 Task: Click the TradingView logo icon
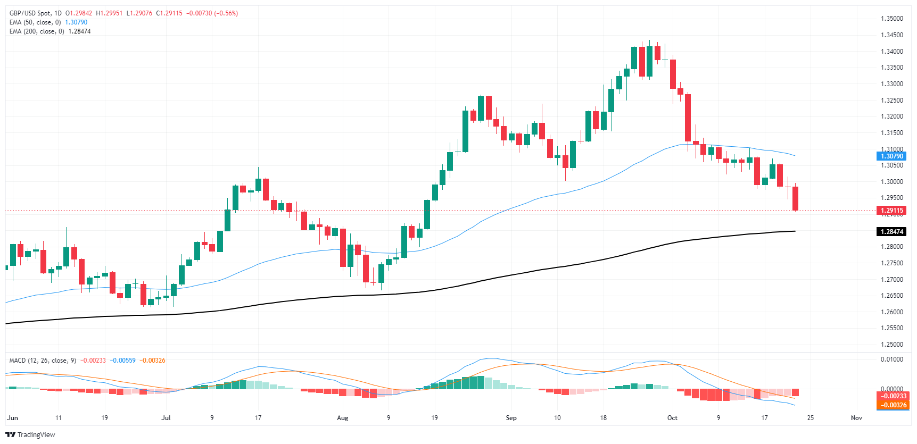tap(11, 434)
